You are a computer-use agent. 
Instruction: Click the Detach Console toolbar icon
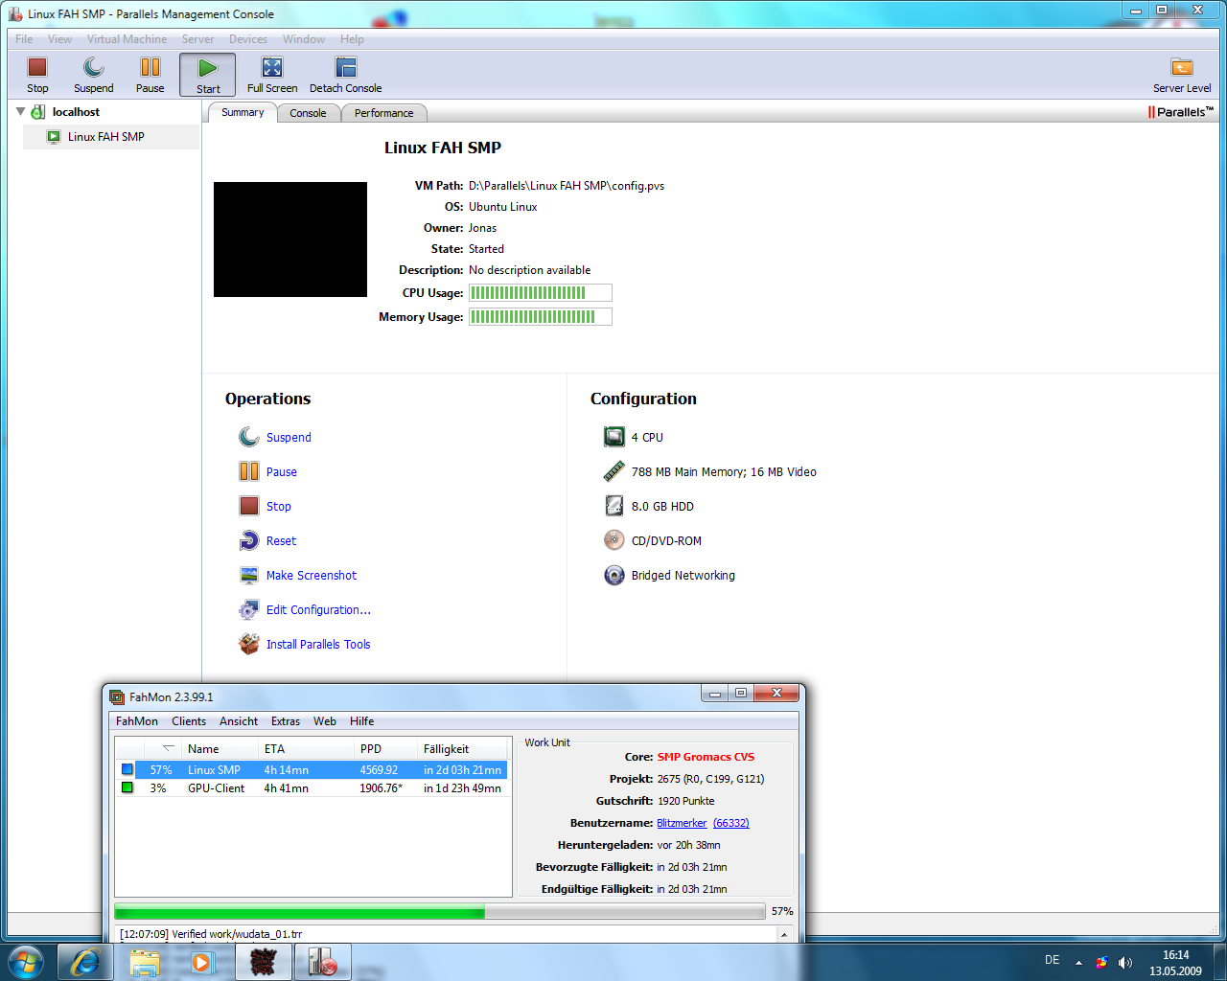click(346, 67)
